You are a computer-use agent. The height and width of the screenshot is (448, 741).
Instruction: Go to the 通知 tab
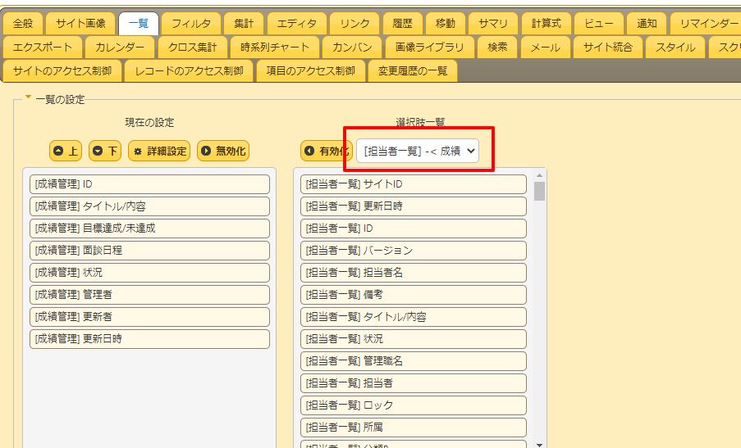[647, 23]
